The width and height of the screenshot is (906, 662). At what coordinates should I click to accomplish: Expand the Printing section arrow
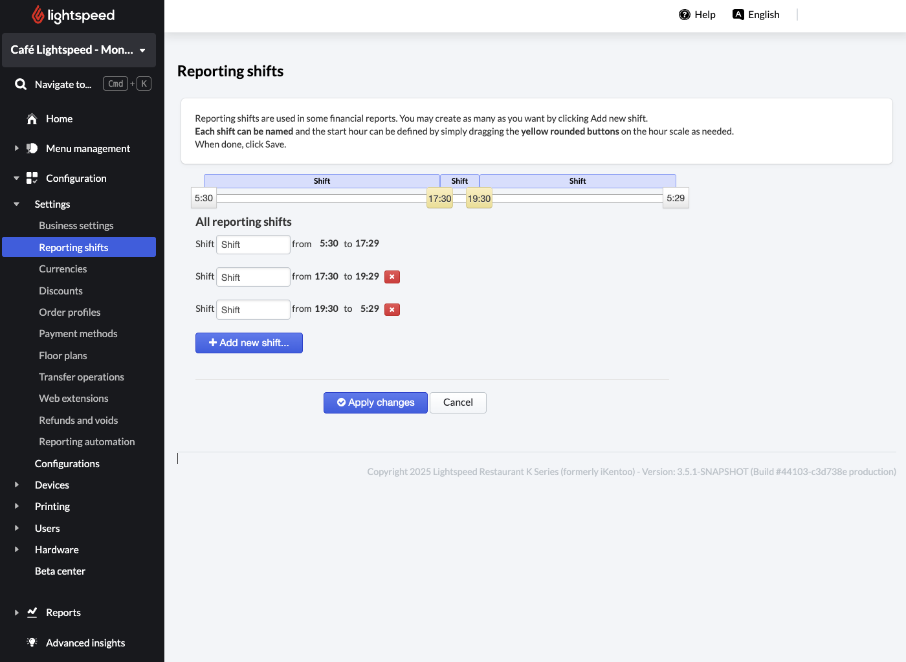[17, 506]
